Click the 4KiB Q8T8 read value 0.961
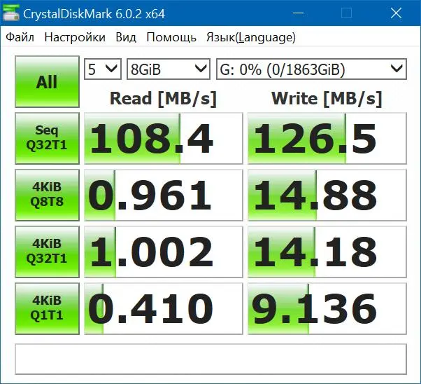Image resolution: width=421 pixels, height=384 pixels. pos(164,195)
